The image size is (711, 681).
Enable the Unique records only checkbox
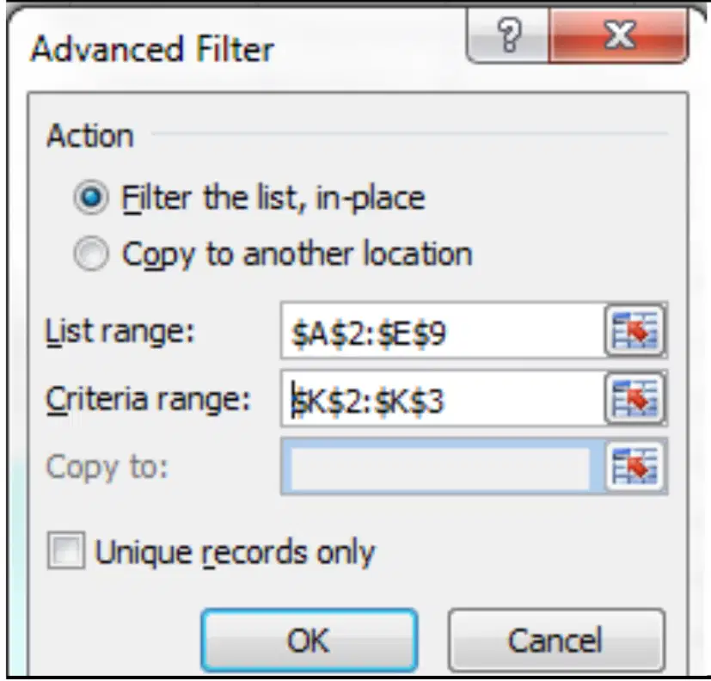66,550
